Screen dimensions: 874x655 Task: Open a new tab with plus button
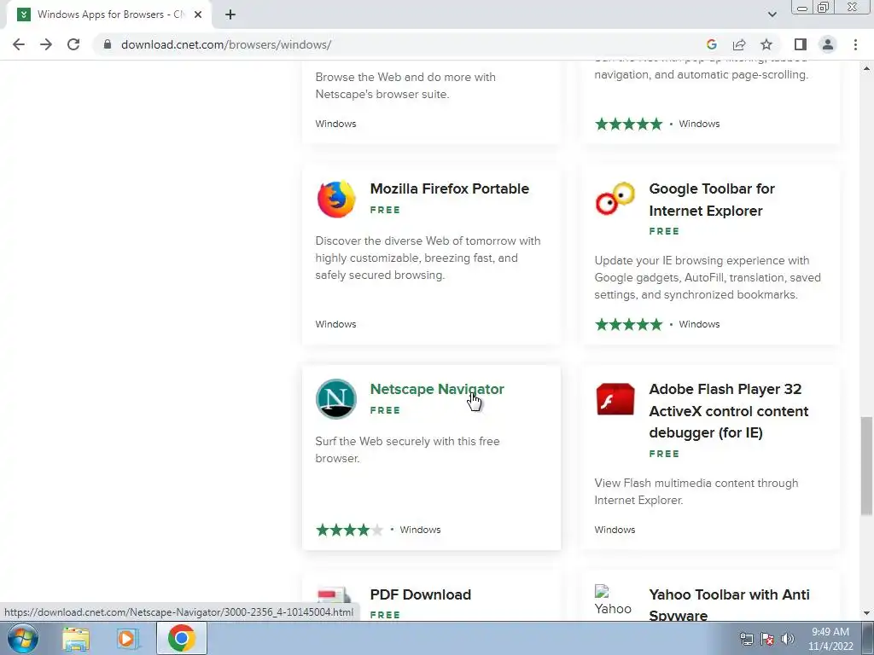click(230, 14)
